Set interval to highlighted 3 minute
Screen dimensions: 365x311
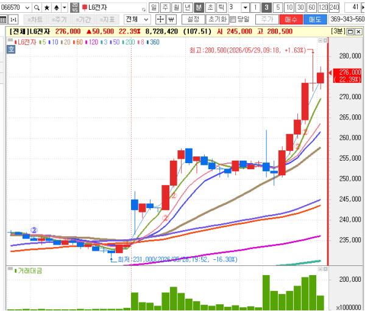point(266,7)
